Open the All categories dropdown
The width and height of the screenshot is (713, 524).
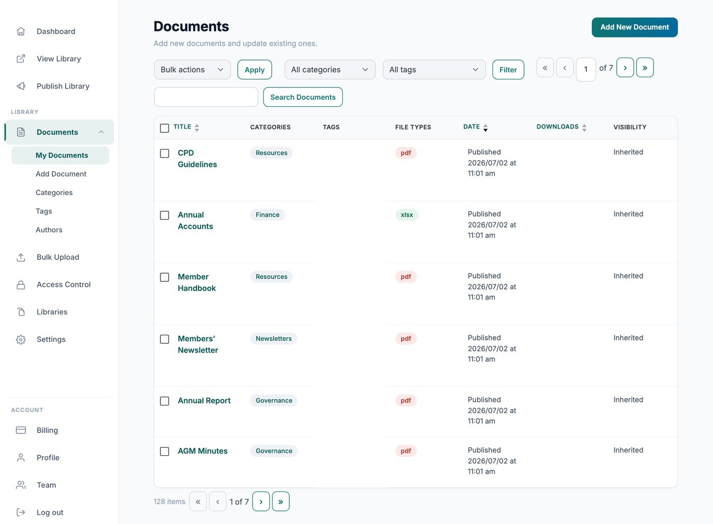point(330,70)
